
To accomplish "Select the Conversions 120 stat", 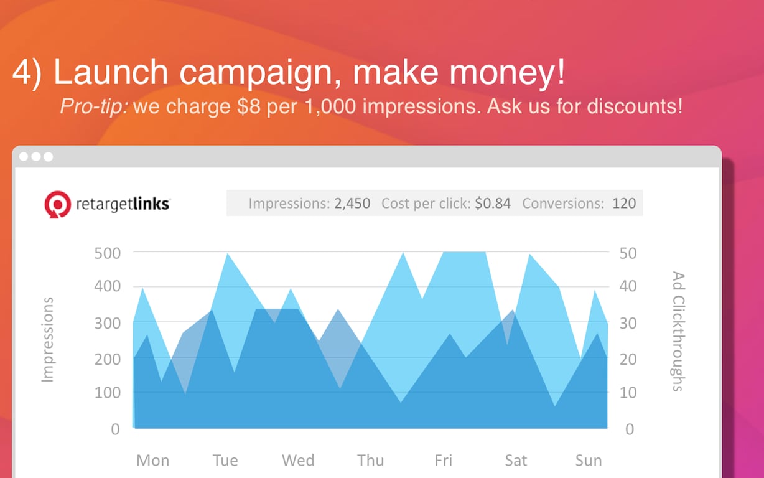I will click(x=579, y=204).
